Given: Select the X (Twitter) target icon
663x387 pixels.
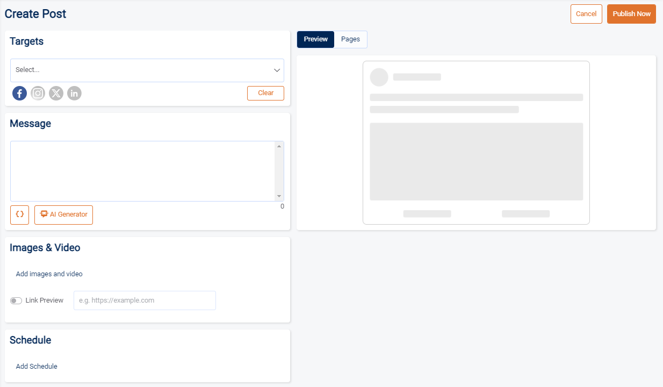Looking at the screenshot, I should point(56,94).
